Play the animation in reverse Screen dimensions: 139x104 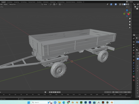(54, 92)
